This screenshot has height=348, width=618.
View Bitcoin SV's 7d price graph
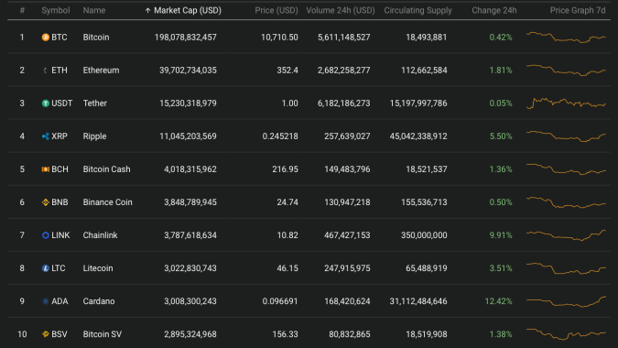point(567,334)
